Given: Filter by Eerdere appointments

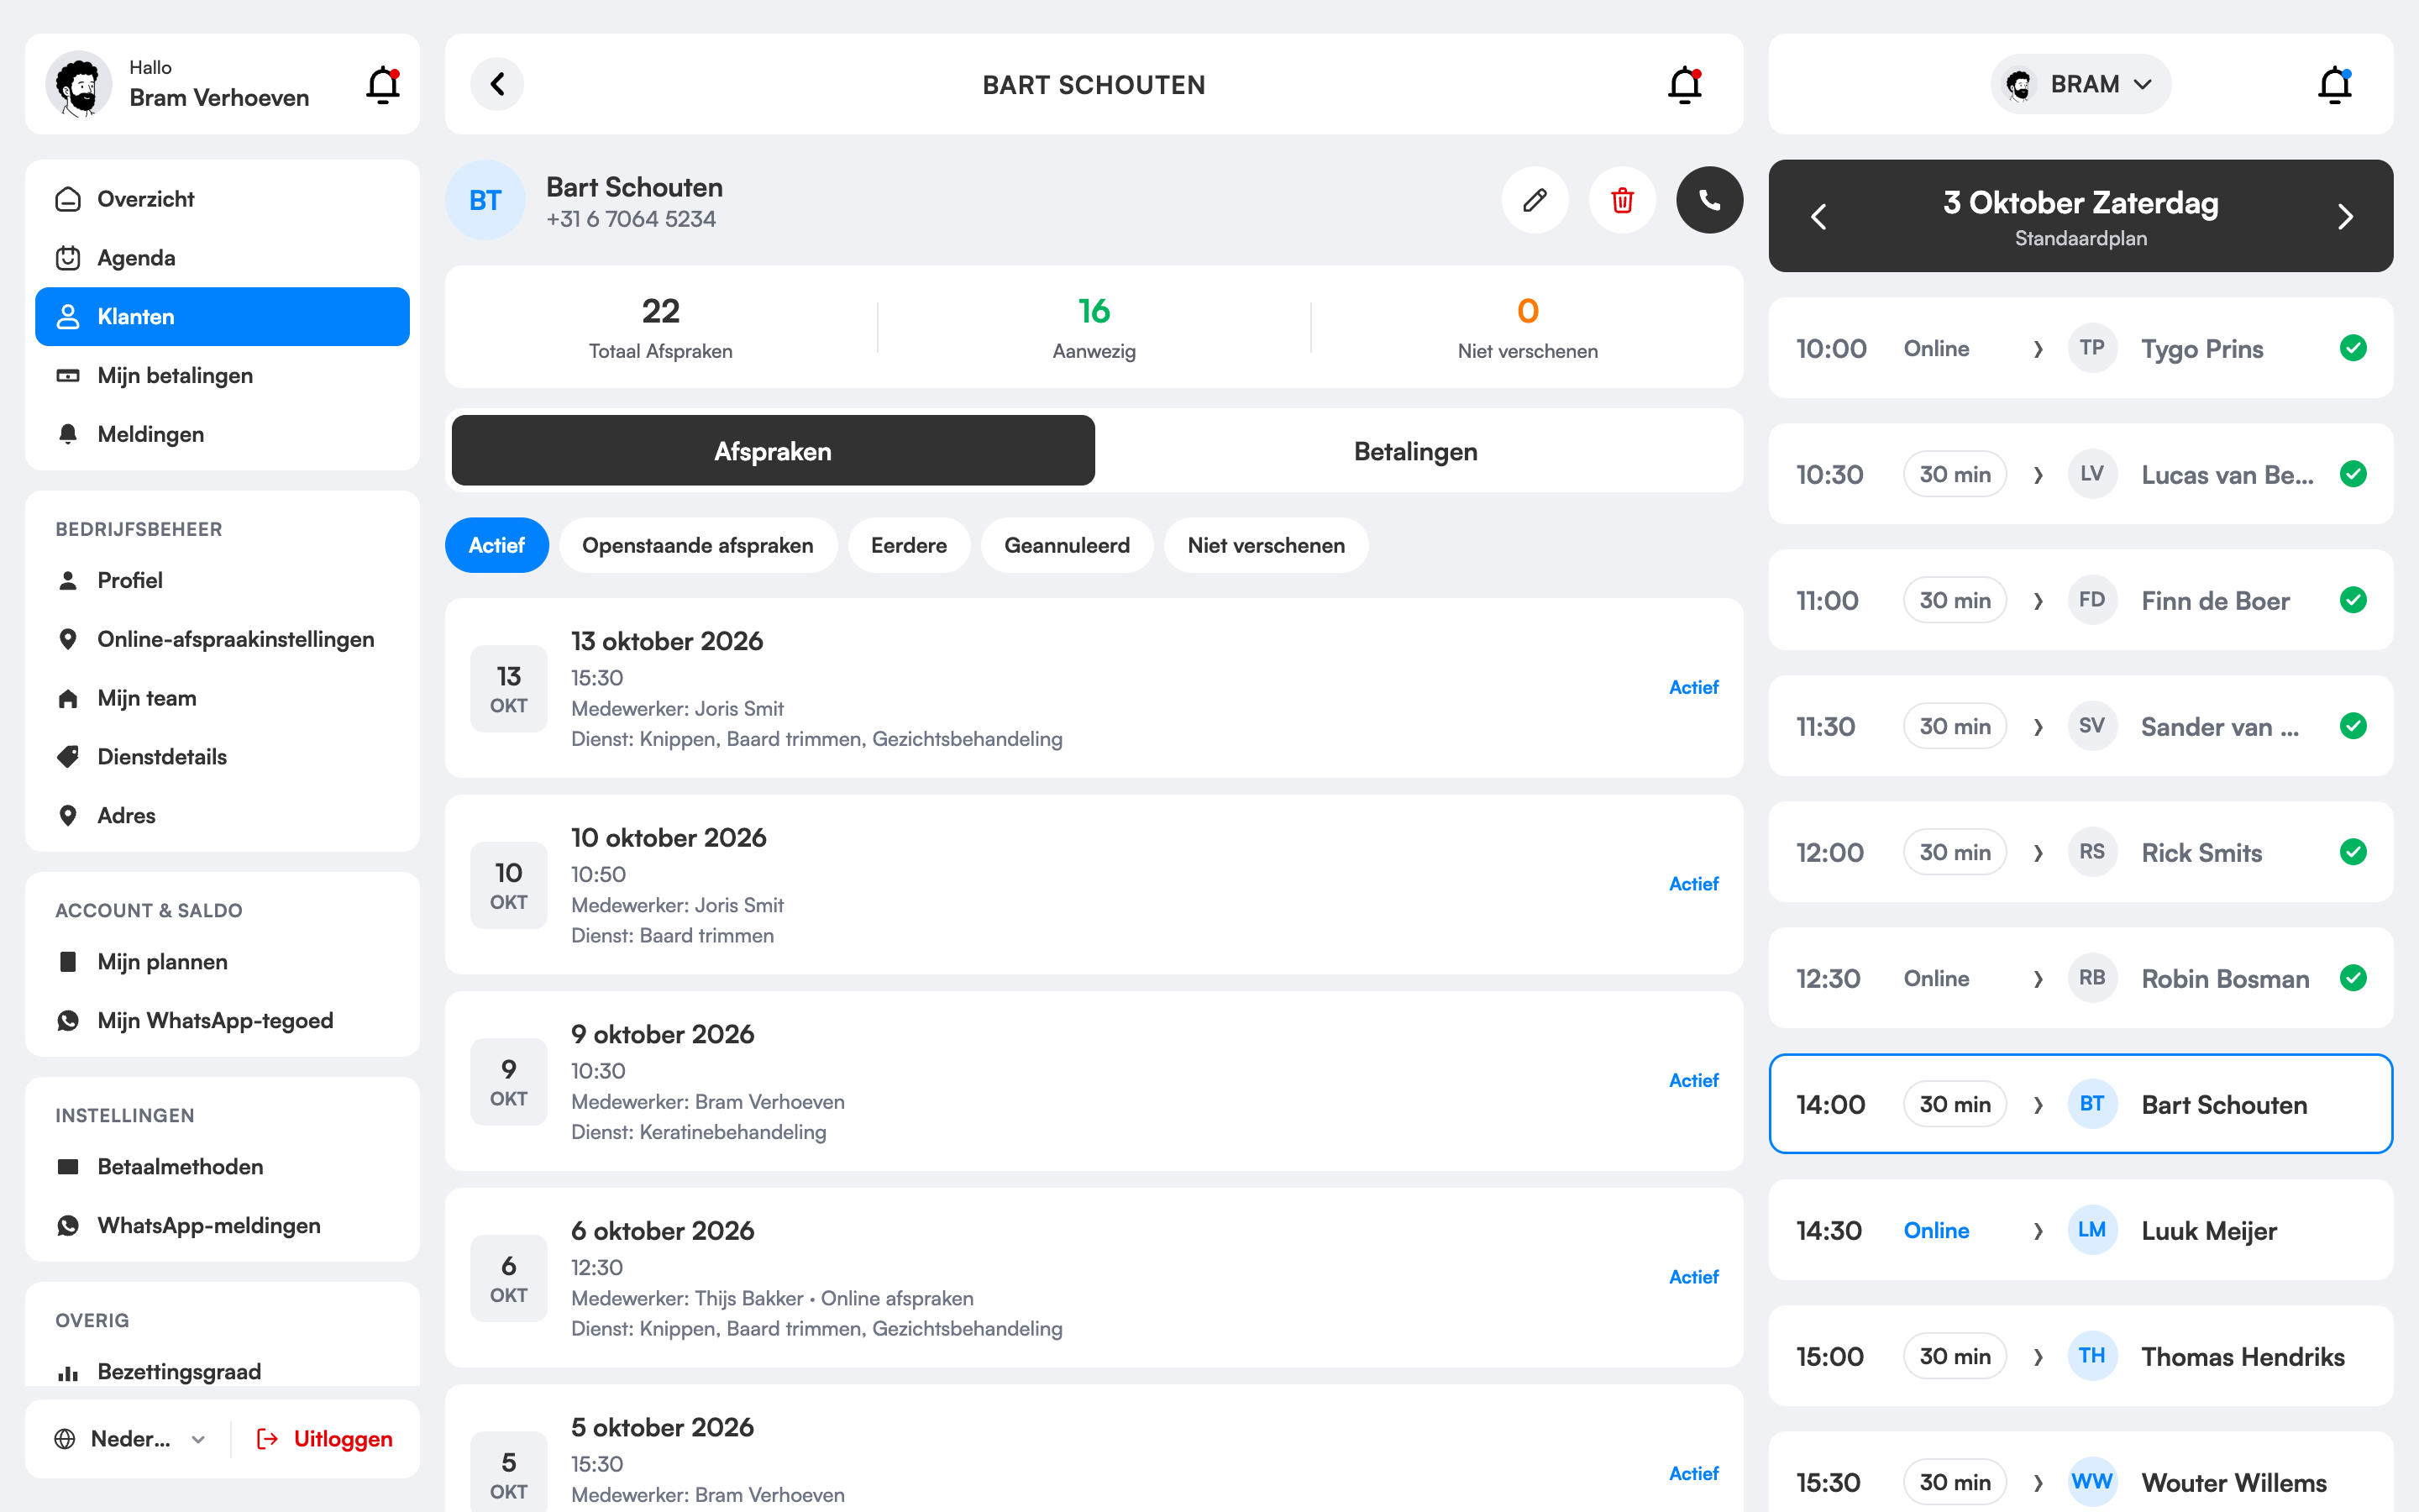Looking at the screenshot, I should [909, 545].
